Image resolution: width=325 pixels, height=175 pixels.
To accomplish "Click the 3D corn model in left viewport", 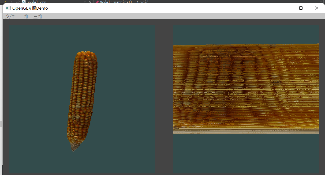I will [82, 101].
